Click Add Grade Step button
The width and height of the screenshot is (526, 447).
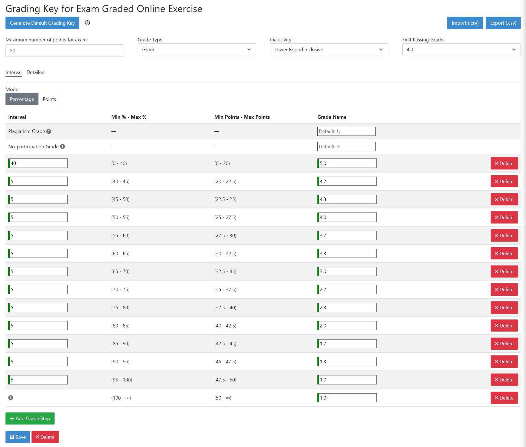[30, 418]
